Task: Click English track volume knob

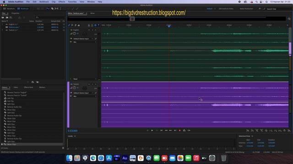Action: click(x=74, y=33)
